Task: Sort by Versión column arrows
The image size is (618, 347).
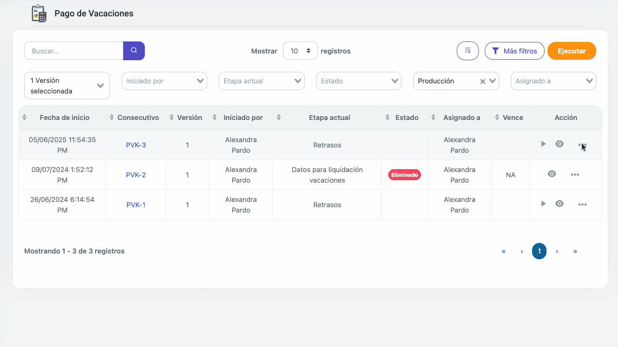Action: click(171, 118)
